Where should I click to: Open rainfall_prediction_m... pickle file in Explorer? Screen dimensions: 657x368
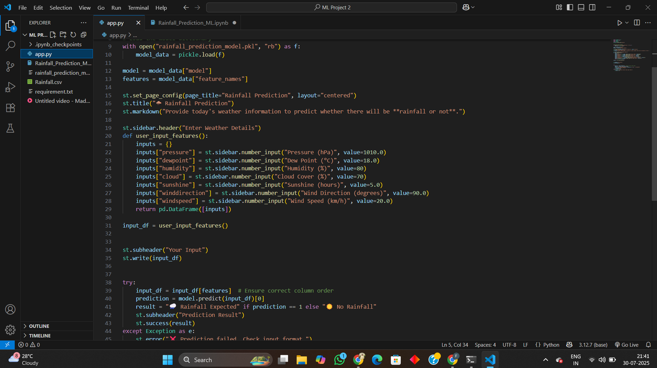pyautogui.click(x=56, y=73)
